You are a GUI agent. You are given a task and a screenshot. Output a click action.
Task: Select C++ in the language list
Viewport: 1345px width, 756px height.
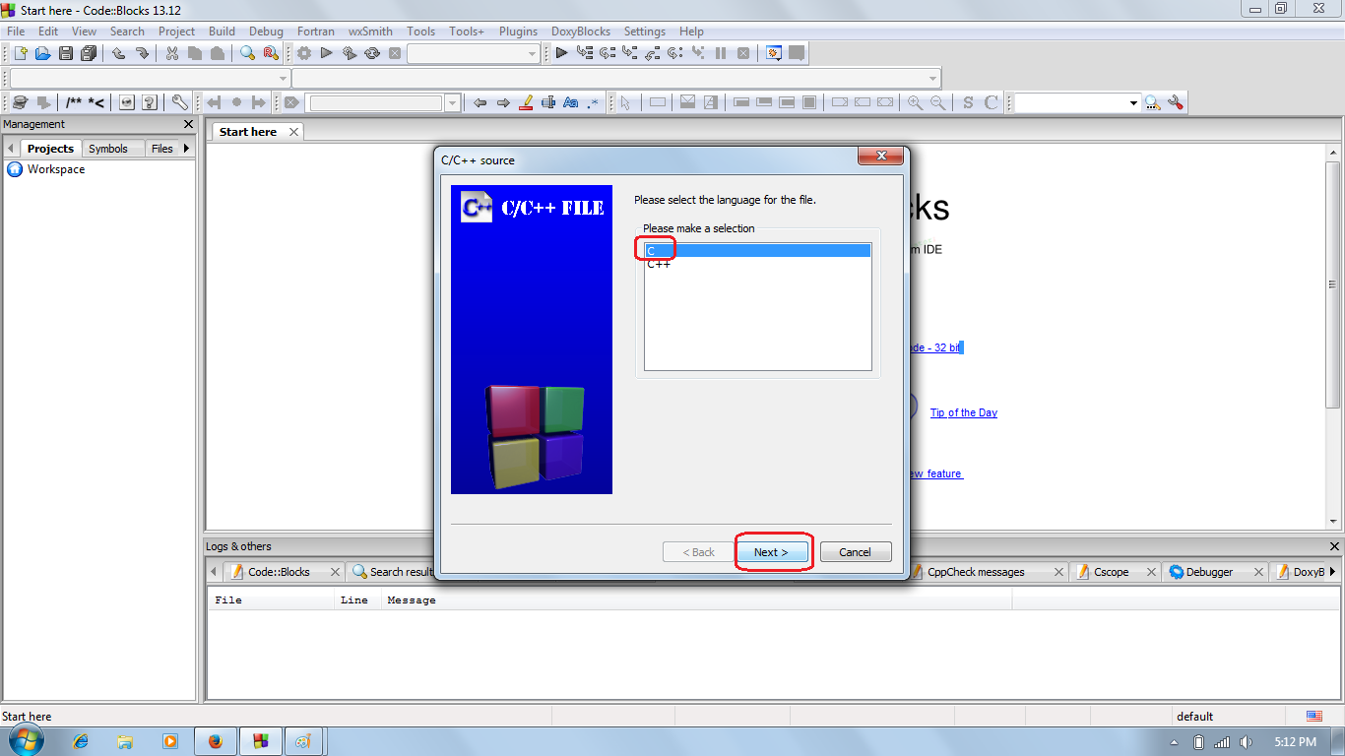pyautogui.click(x=757, y=264)
